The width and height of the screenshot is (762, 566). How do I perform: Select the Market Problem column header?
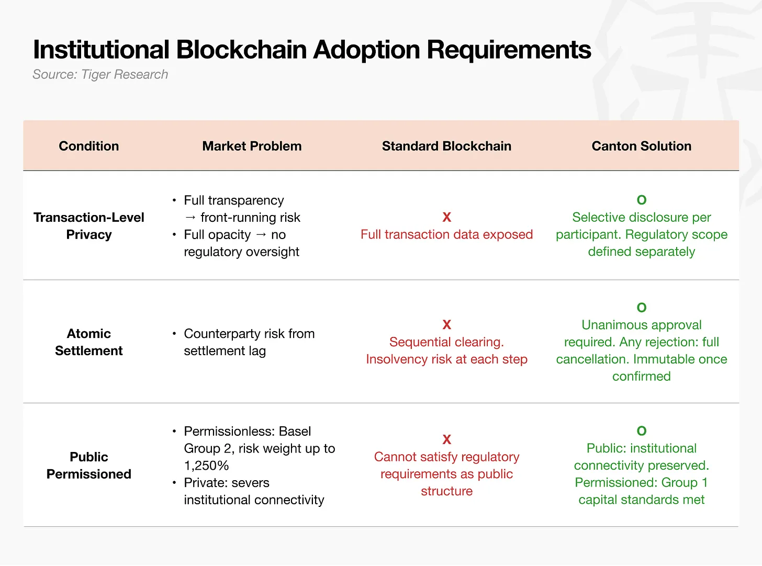[252, 146]
